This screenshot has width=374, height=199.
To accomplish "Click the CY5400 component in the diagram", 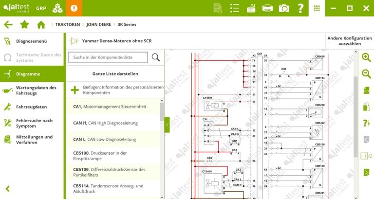I will 213,183.
